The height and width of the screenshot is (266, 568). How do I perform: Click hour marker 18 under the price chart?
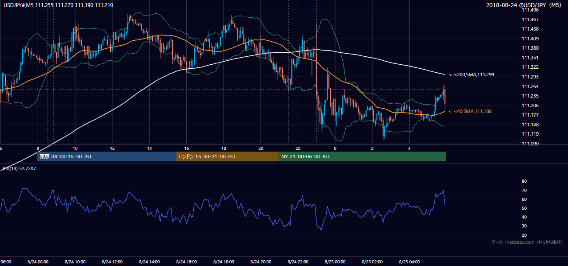224,149
